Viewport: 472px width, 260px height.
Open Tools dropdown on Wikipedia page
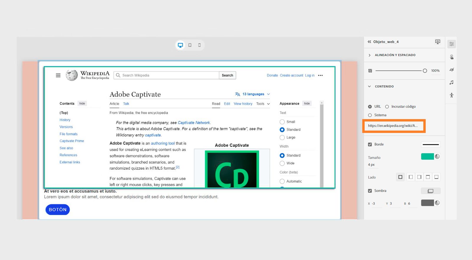coord(263,104)
